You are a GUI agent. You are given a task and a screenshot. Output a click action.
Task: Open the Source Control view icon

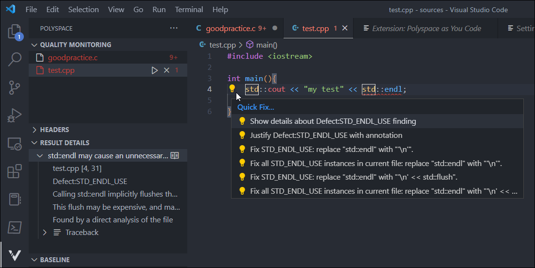coord(14,87)
